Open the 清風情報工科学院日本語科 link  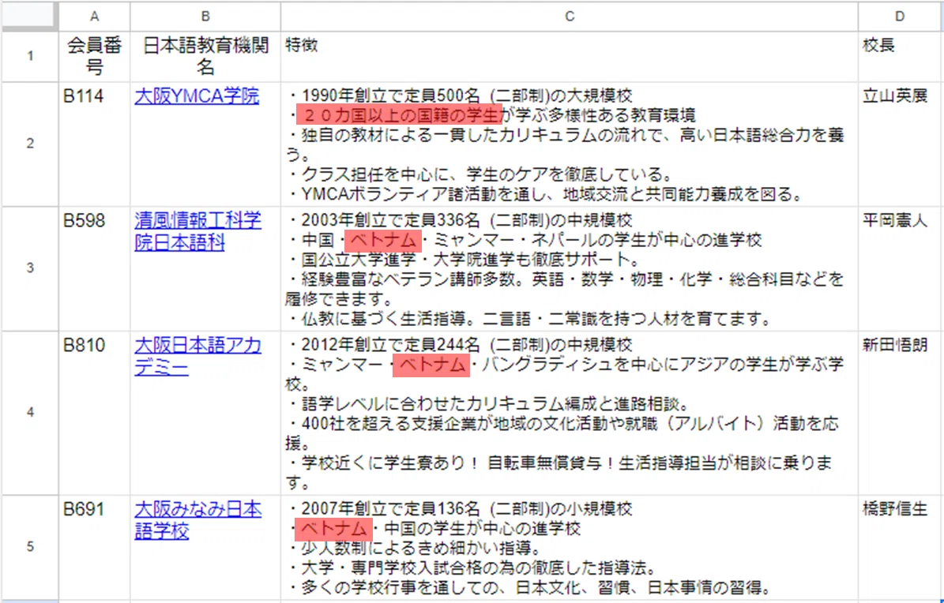coord(197,231)
